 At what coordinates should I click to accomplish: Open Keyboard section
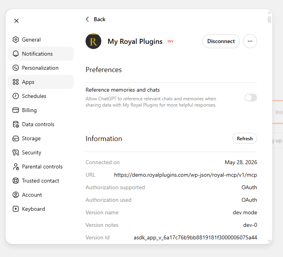(x=41, y=209)
